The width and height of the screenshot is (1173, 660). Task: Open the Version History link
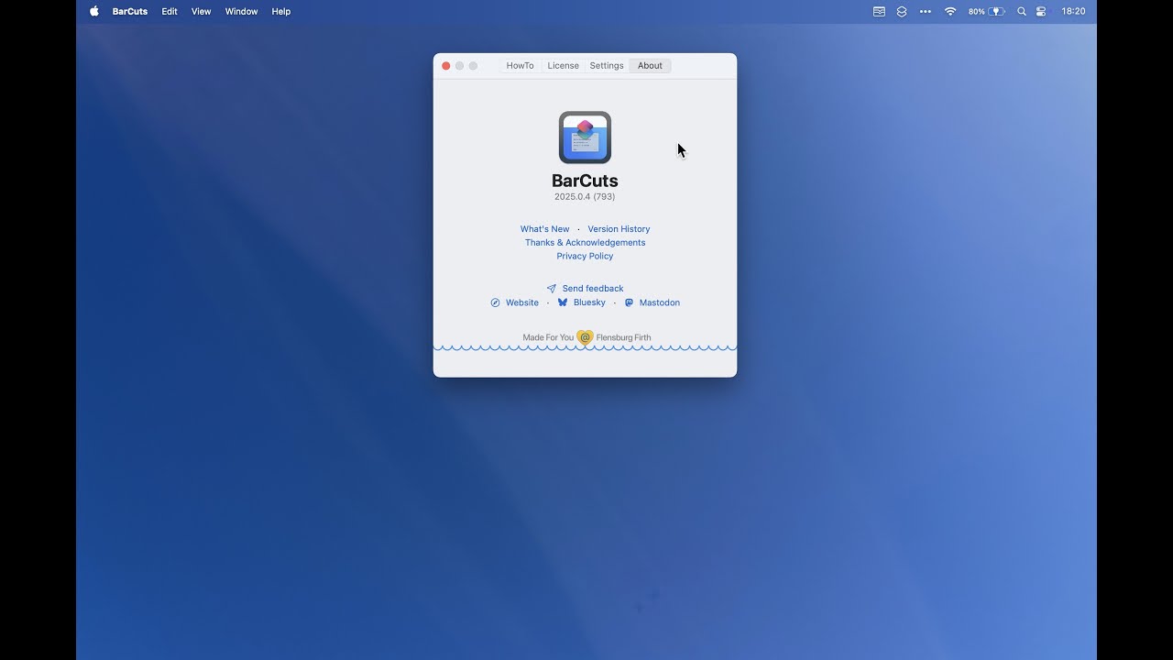pos(619,229)
